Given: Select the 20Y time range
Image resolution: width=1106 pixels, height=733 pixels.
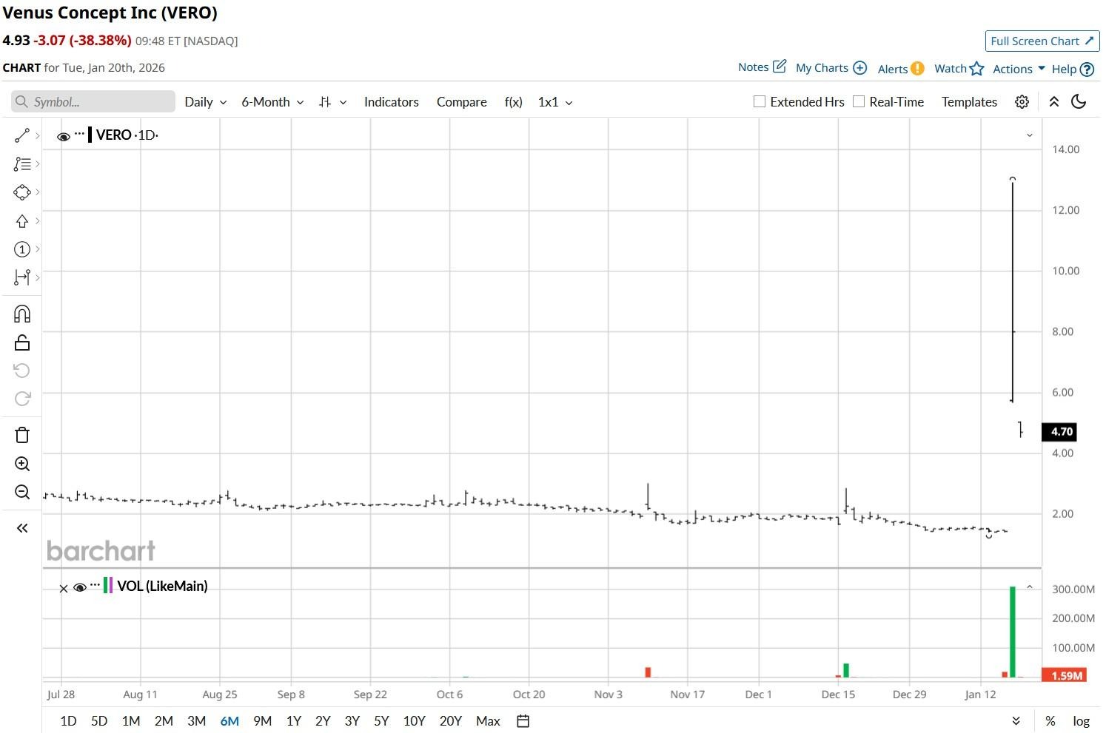Looking at the screenshot, I should click(451, 721).
